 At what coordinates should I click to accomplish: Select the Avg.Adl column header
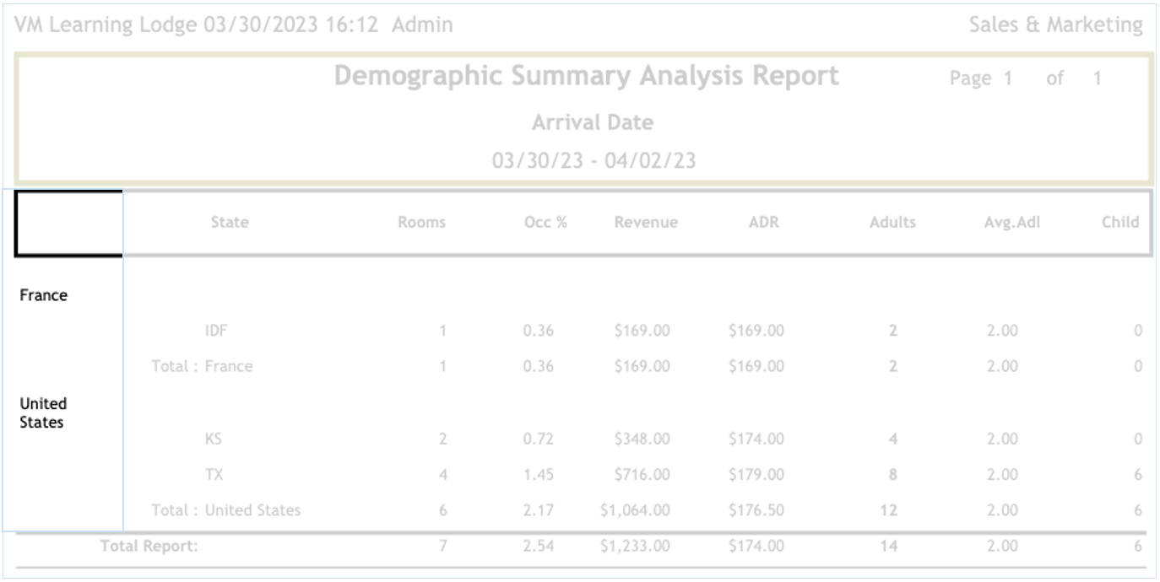click(x=1013, y=223)
